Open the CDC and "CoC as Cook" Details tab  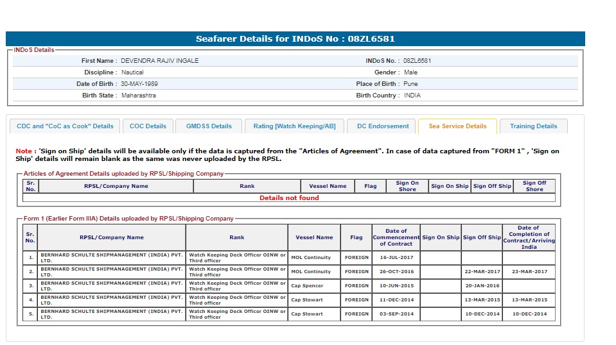[65, 126]
